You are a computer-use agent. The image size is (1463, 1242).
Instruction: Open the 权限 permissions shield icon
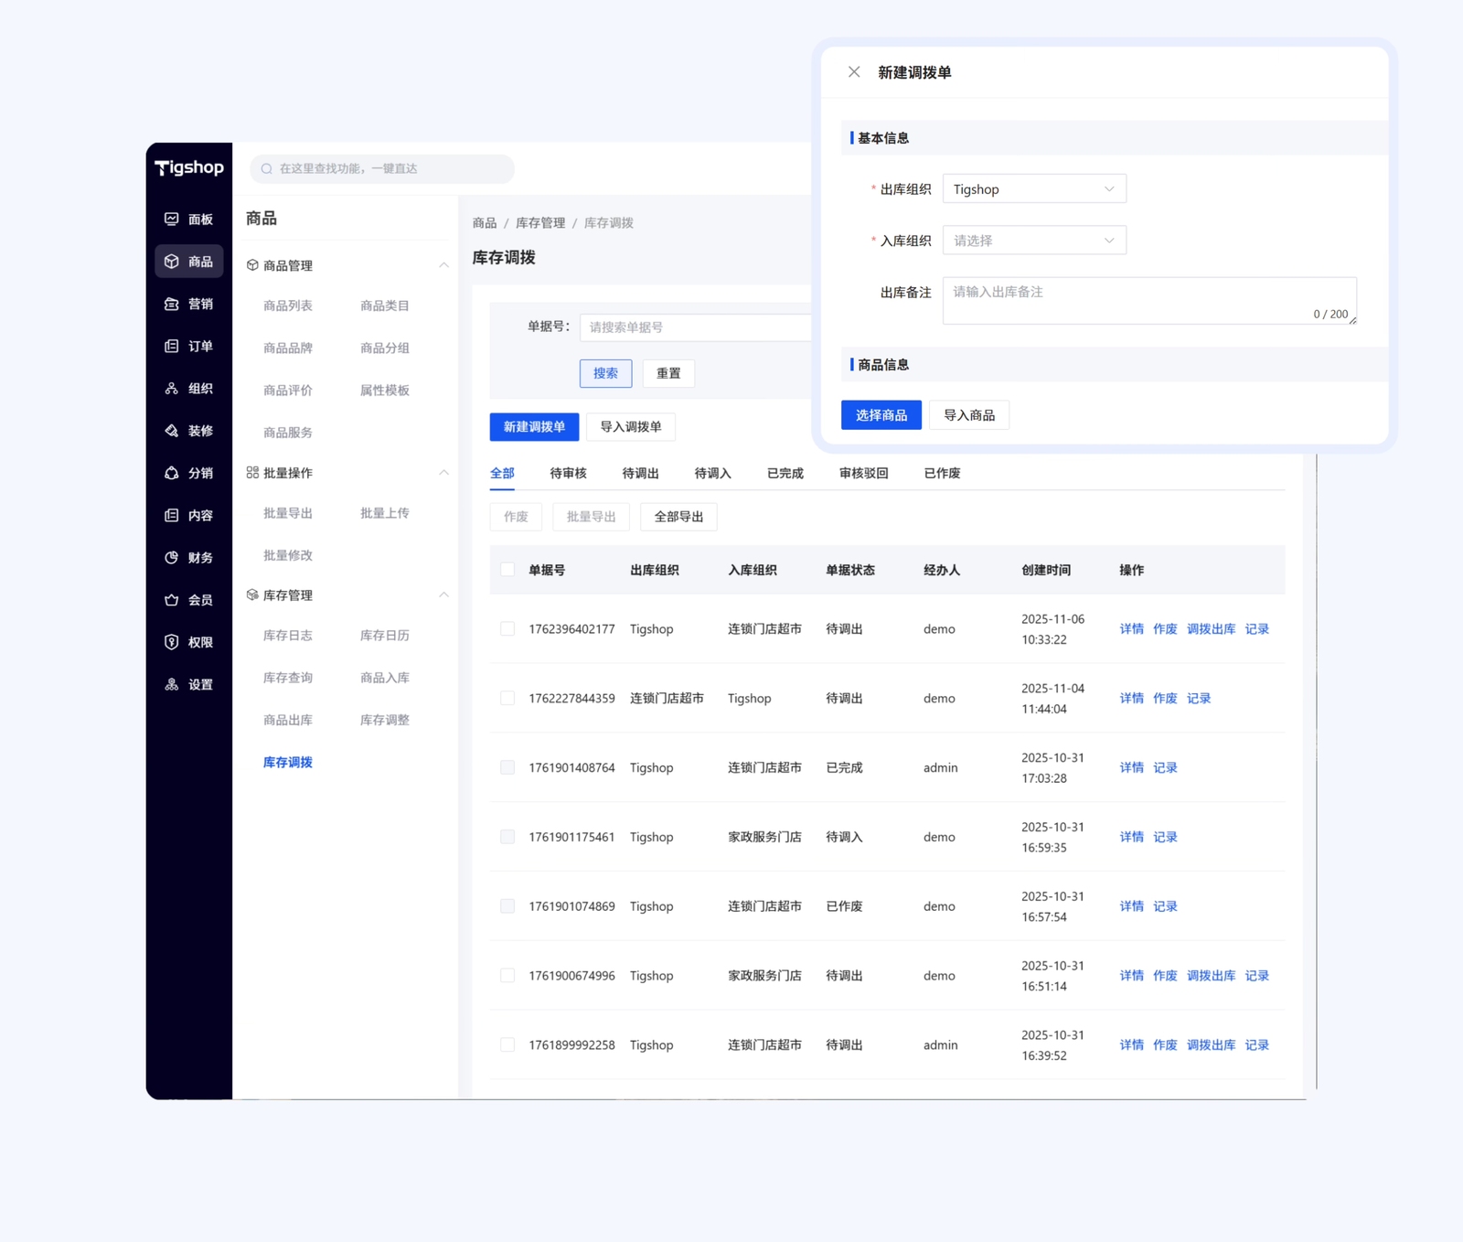(172, 642)
